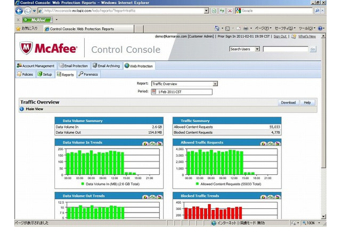Image resolution: width=341 pixels, height=227 pixels.
Task: Open the Setup sub-tab
Action: click(45, 74)
